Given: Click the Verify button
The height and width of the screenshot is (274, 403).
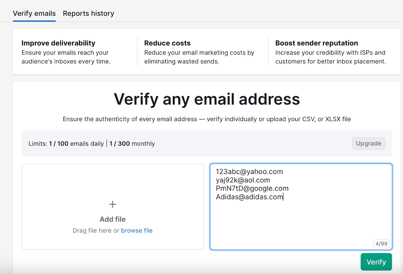Looking at the screenshot, I should click(x=376, y=262).
